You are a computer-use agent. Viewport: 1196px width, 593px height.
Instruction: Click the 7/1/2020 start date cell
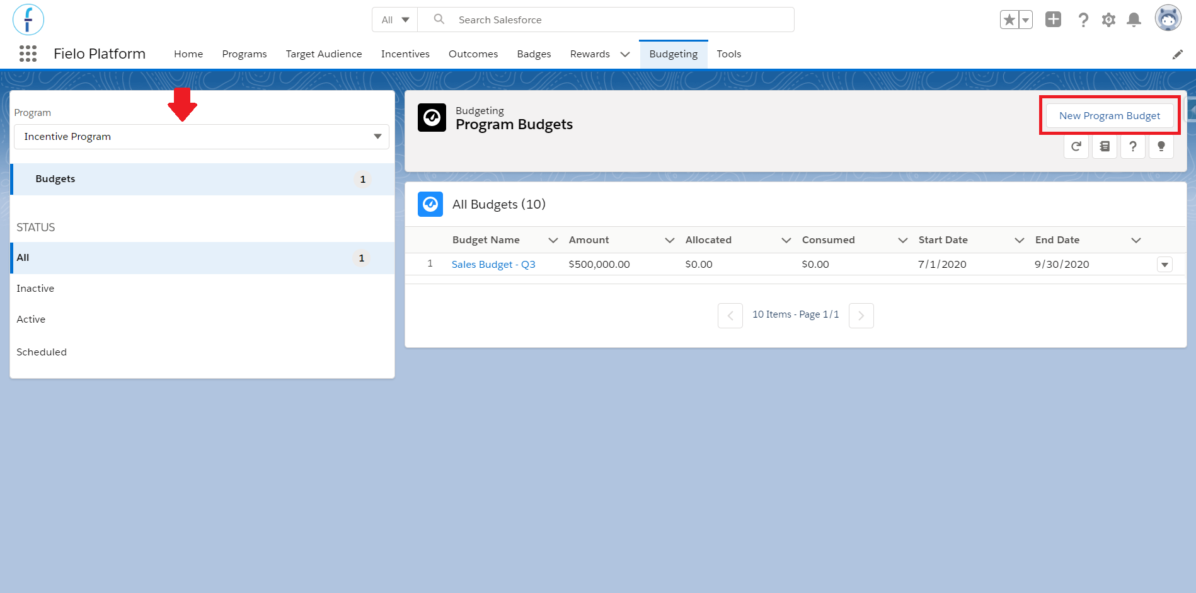click(x=942, y=265)
